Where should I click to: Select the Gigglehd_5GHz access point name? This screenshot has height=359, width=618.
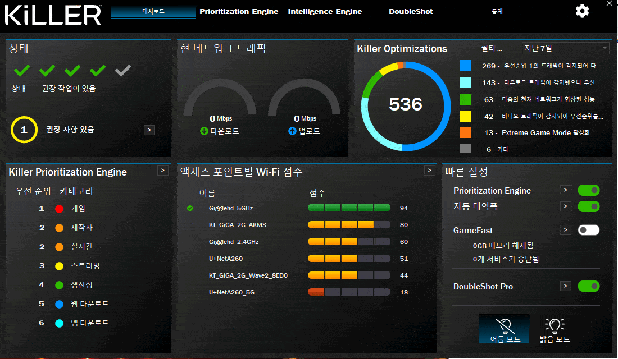231,208
